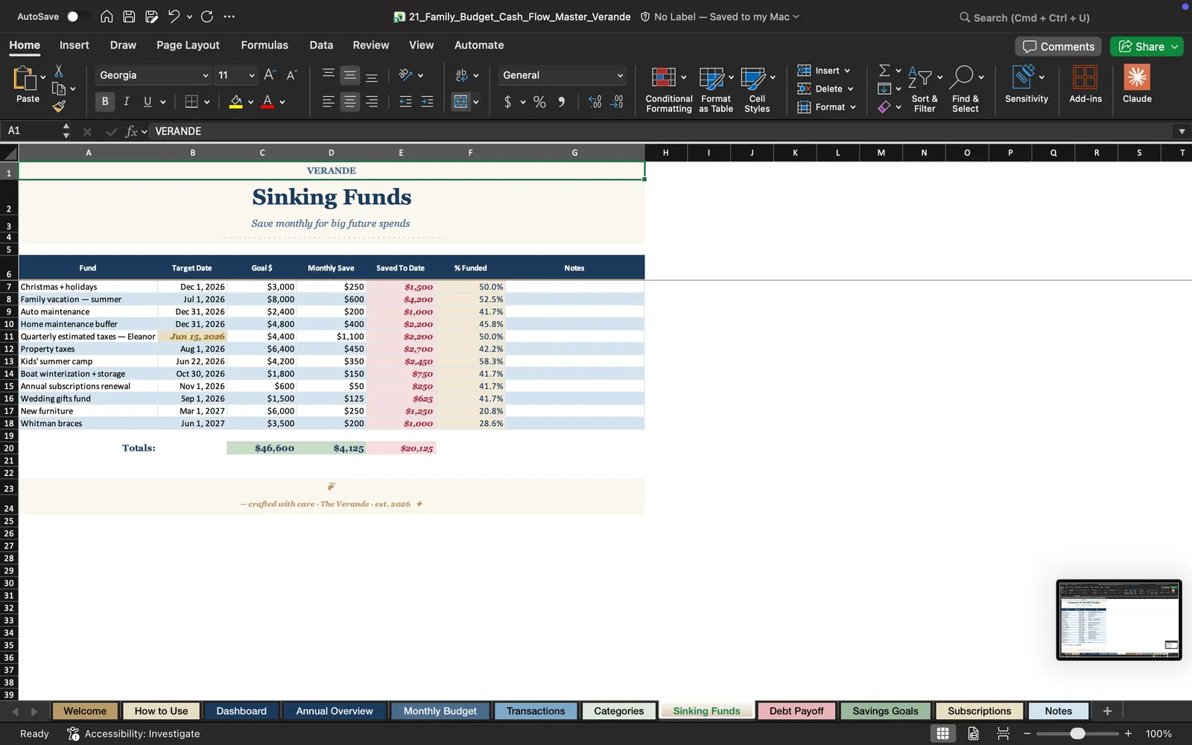Screen dimensions: 1192x745
Task: Apply the yellow fill color
Action: pyautogui.click(x=235, y=101)
